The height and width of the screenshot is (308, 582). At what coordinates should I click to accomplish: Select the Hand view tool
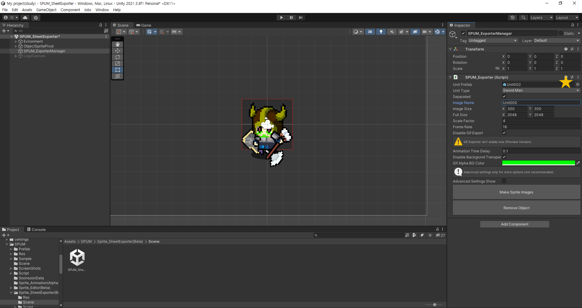118,44
